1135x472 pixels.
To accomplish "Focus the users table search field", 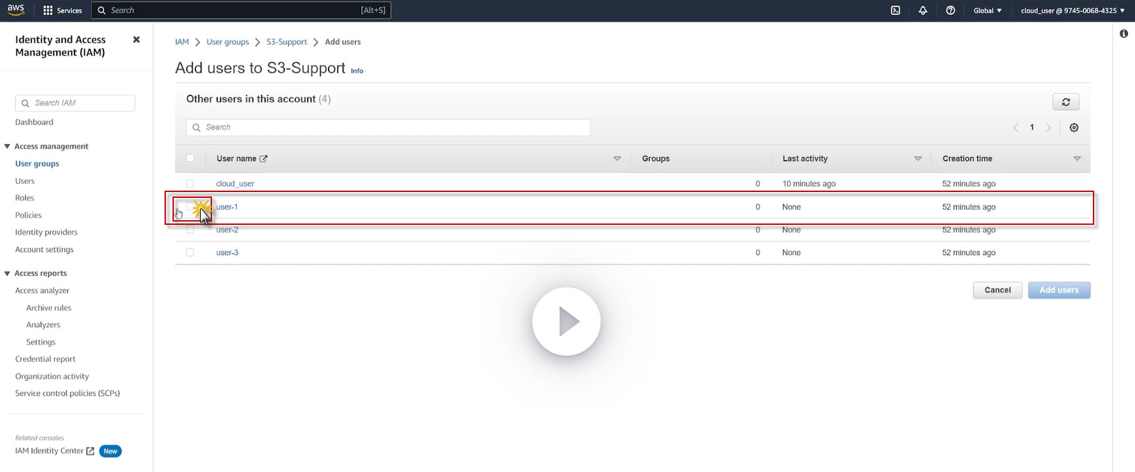I will [388, 128].
